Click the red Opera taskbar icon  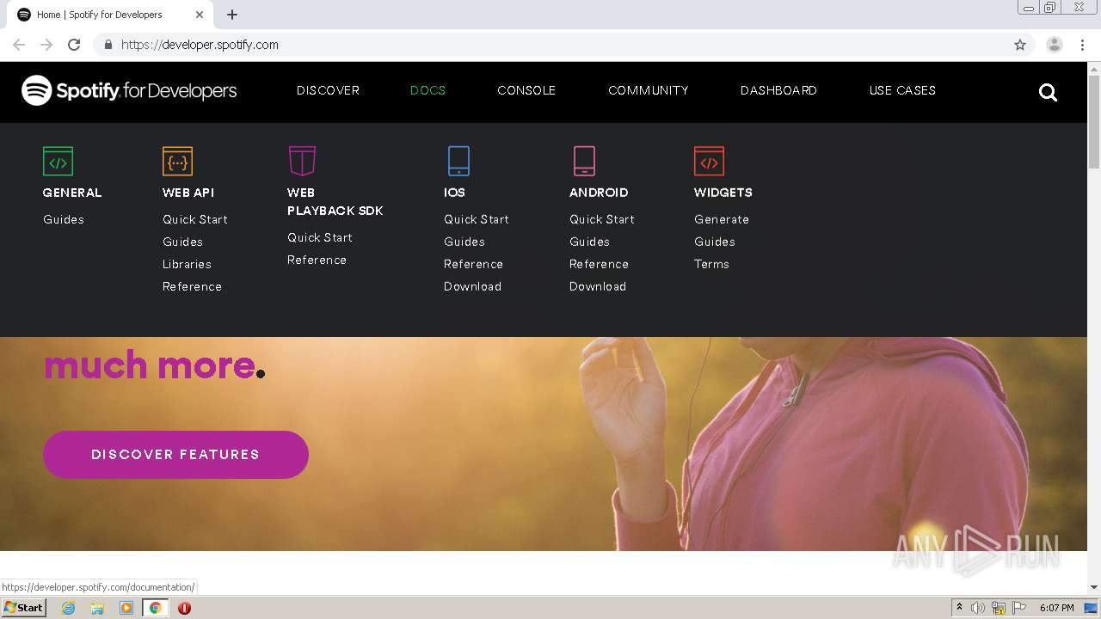click(184, 608)
